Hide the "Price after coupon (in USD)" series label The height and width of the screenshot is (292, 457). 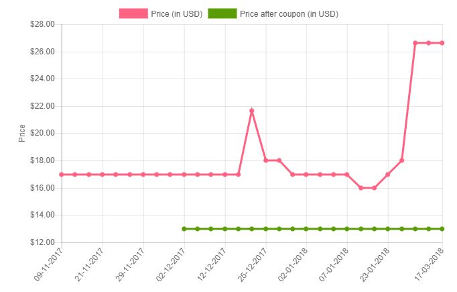pos(289,13)
